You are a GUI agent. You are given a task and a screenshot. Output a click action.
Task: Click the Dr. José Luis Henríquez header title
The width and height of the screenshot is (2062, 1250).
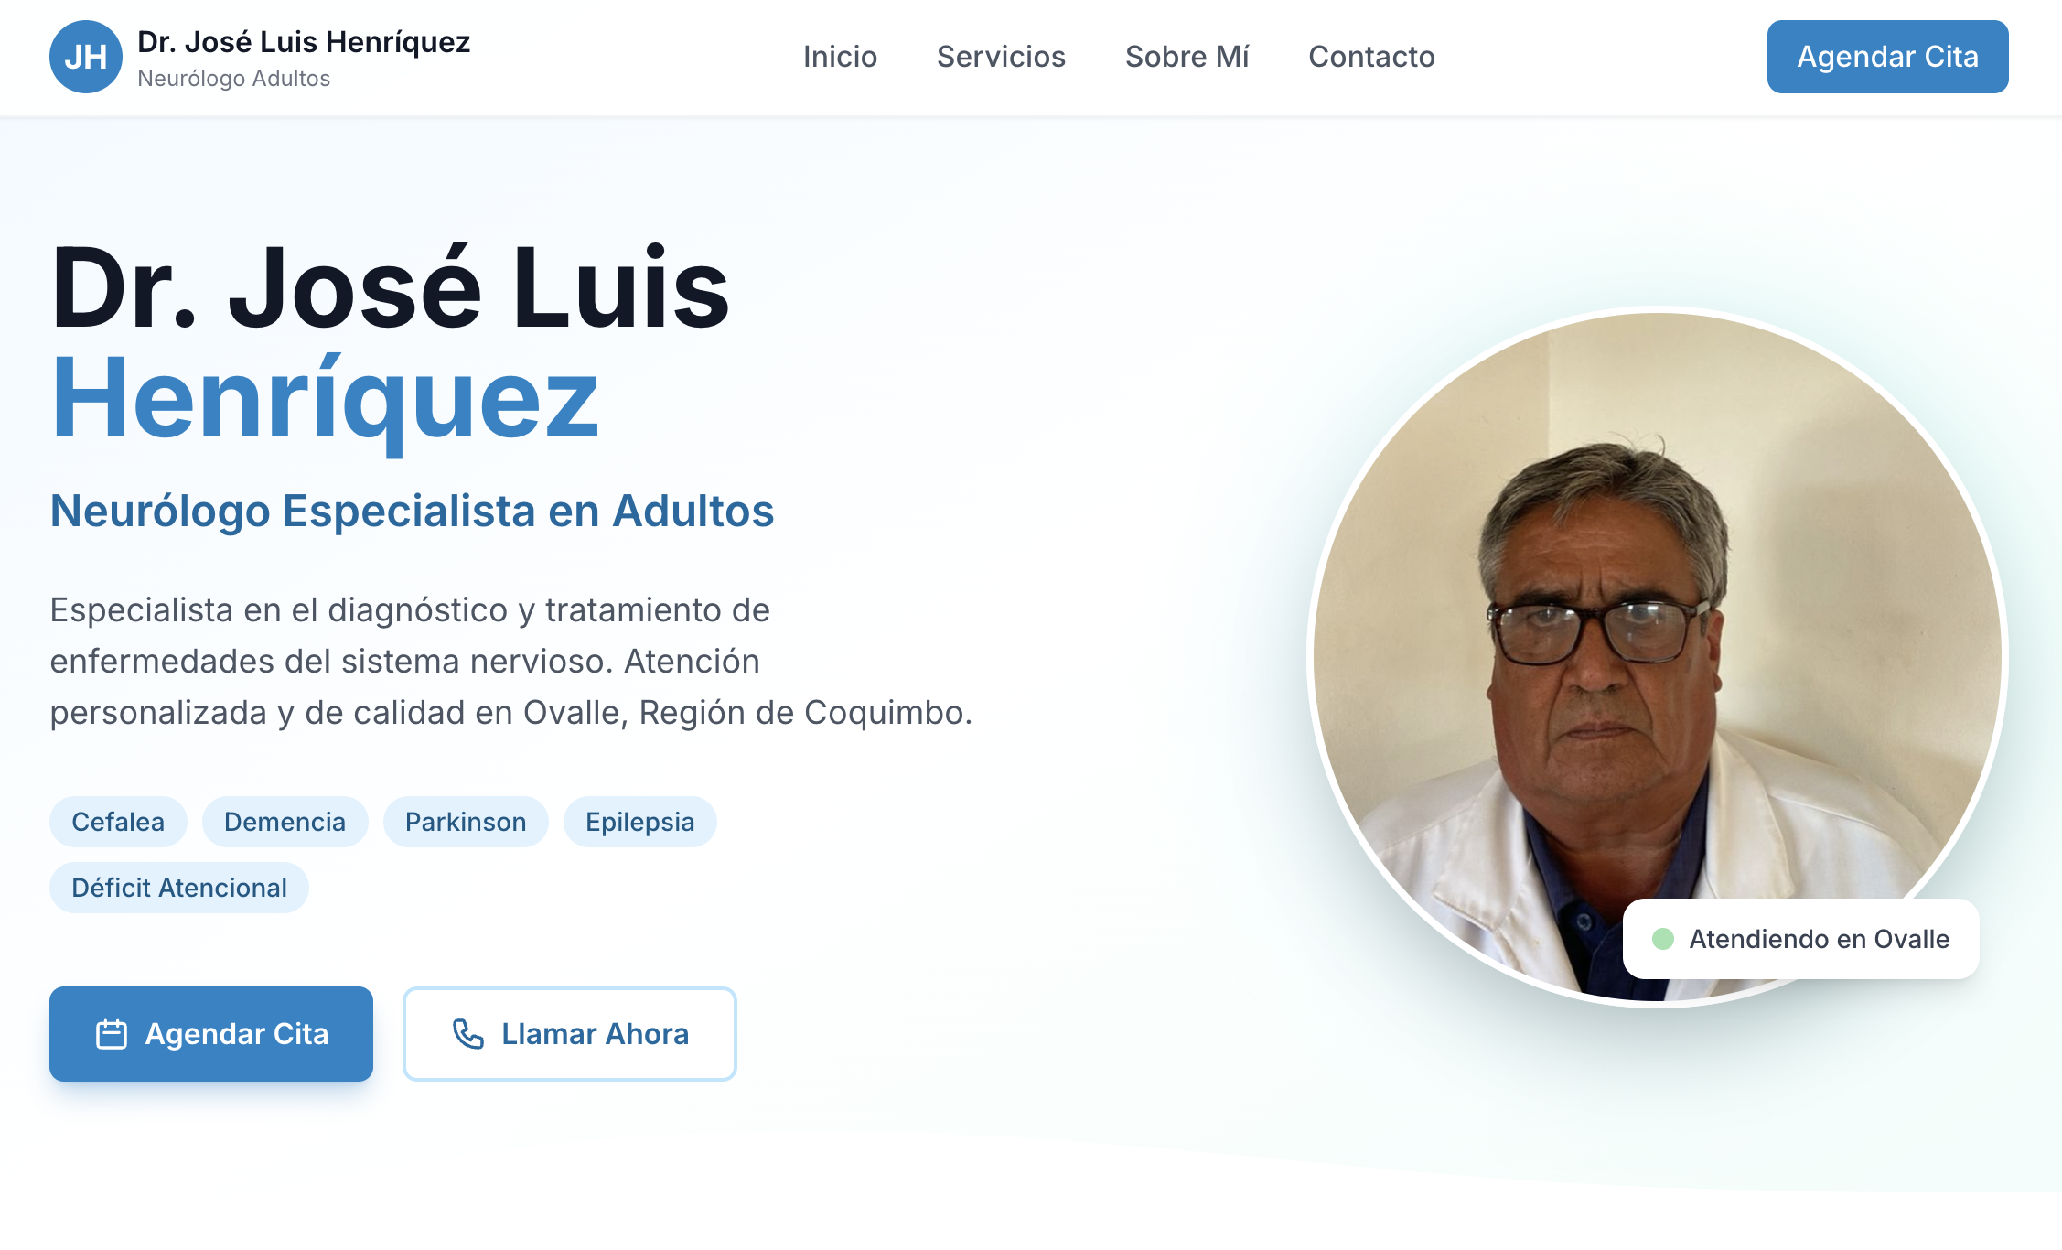[x=304, y=42]
